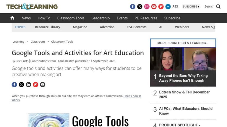Open the Instagram icon in header

[x=147, y=7]
